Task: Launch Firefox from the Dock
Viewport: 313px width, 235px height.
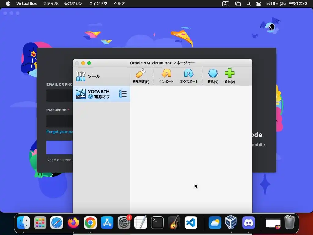Action: (73, 222)
